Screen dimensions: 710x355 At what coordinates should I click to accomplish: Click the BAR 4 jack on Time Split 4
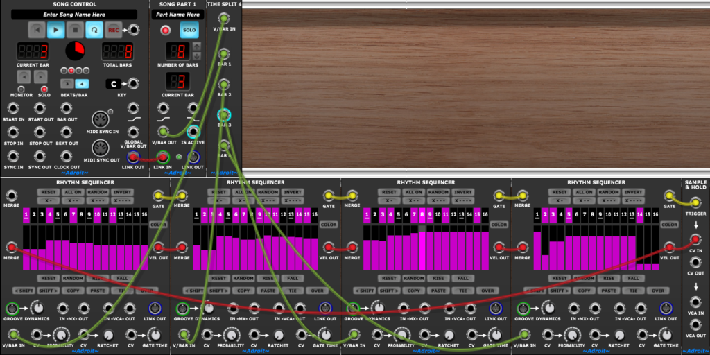pos(223,146)
